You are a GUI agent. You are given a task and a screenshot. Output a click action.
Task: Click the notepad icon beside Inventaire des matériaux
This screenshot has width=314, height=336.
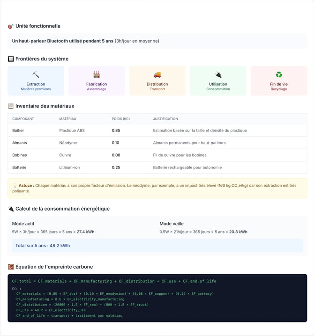tap(11, 106)
